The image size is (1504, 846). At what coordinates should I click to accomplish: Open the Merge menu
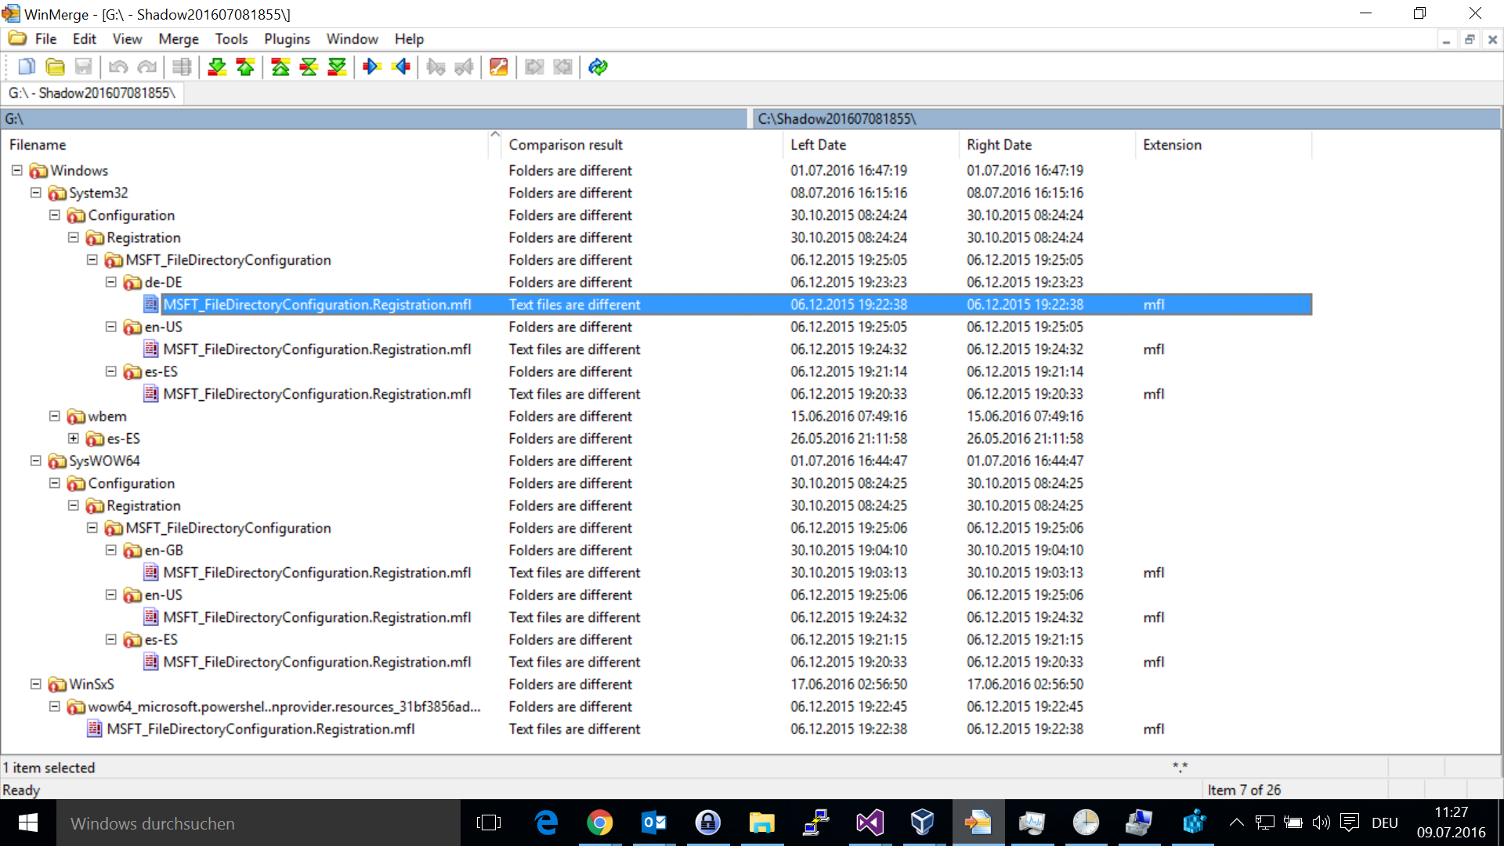pyautogui.click(x=179, y=39)
